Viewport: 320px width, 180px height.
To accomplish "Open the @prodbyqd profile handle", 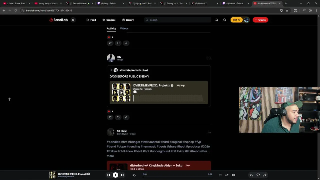I will click(122, 134).
